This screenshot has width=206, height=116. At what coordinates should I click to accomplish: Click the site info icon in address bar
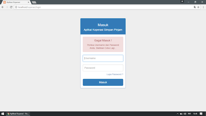(x=16, y=7)
